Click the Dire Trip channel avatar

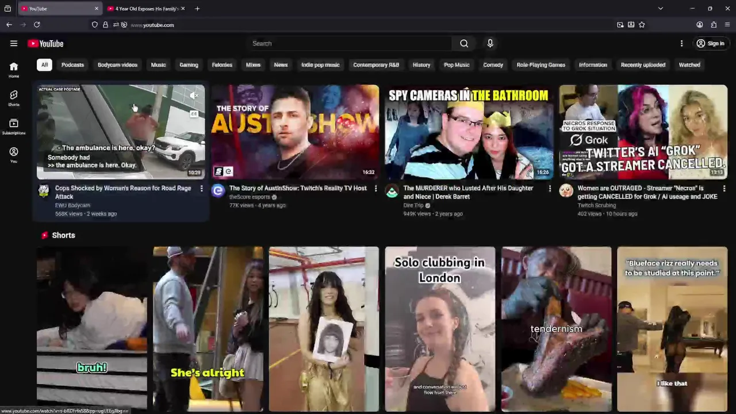point(392,191)
